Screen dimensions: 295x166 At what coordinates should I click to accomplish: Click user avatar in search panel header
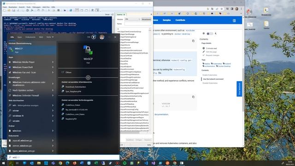coord(102,37)
